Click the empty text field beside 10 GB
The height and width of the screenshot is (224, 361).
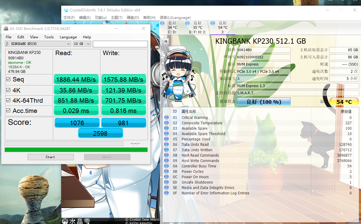pyautogui.click(x=120, y=44)
